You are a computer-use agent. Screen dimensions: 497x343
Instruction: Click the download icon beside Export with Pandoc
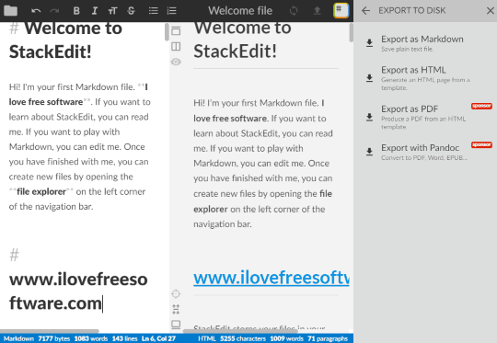369,152
